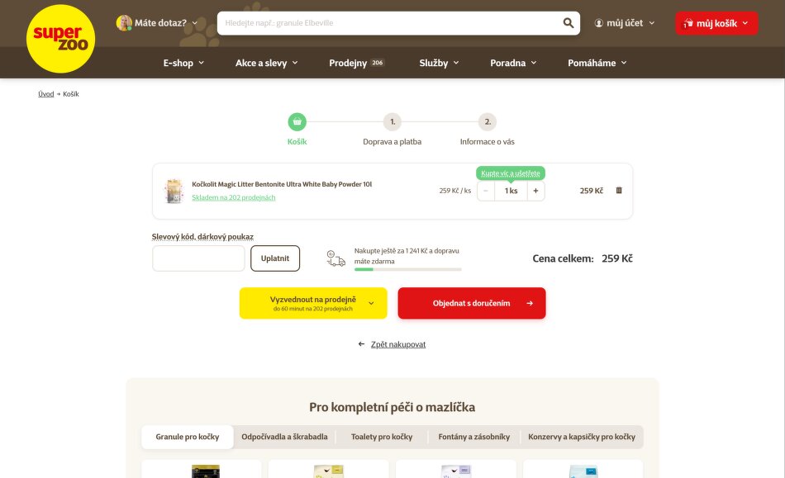Click the discount code input field
The image size is (785, 478).
198,258
